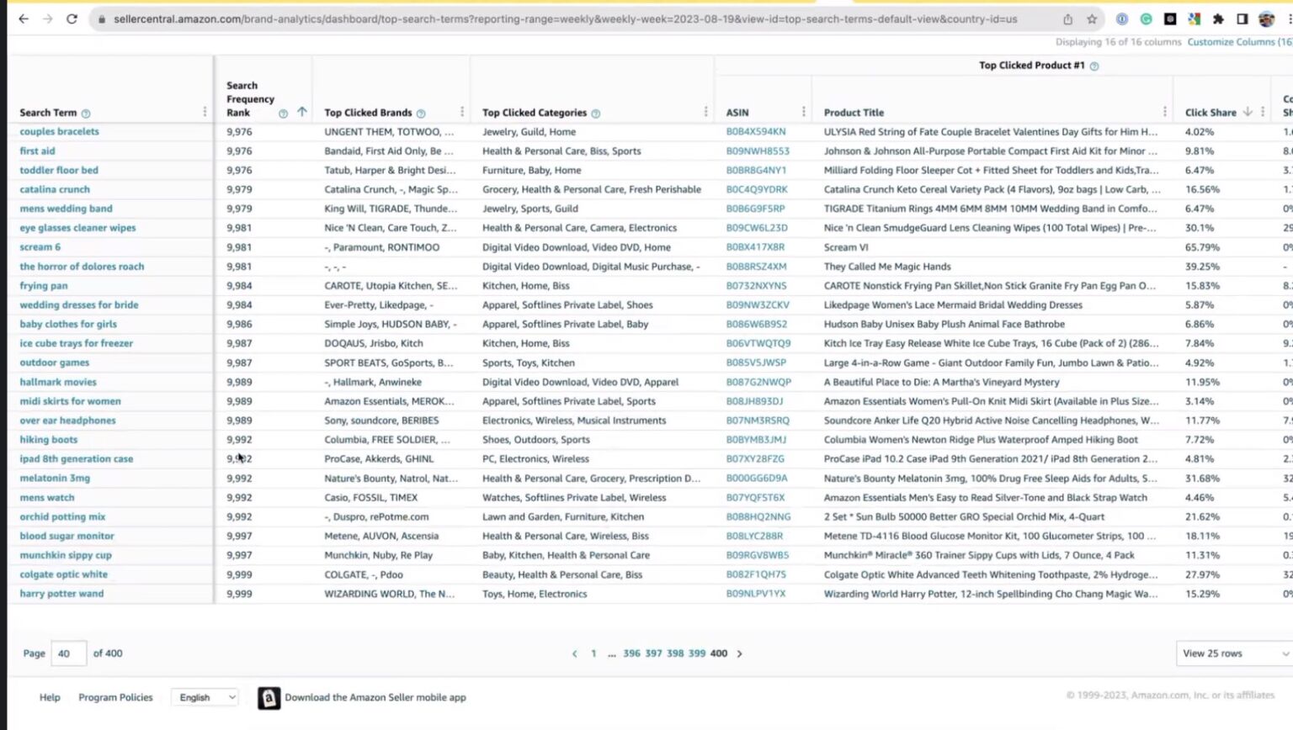The width and height of the screenshot is (1293, 730).
Task: Show help for Search Frequency Rank column
Action: 283,114
